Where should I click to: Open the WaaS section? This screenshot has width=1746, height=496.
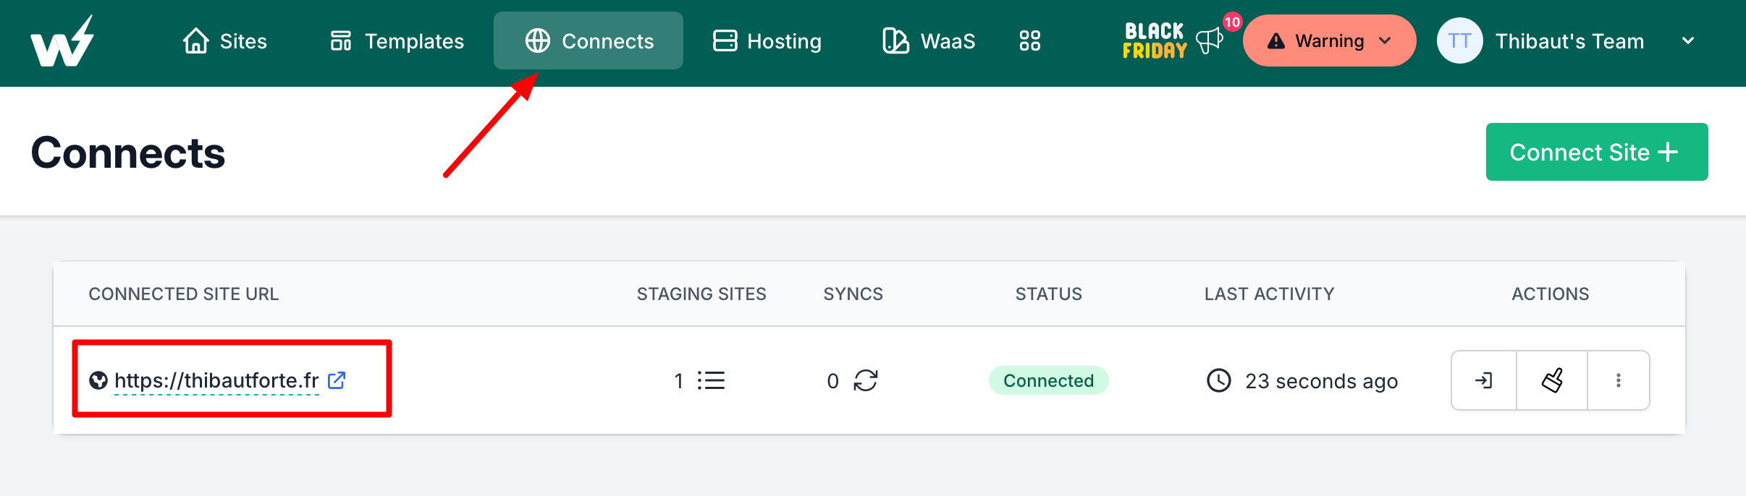(929, 41)
